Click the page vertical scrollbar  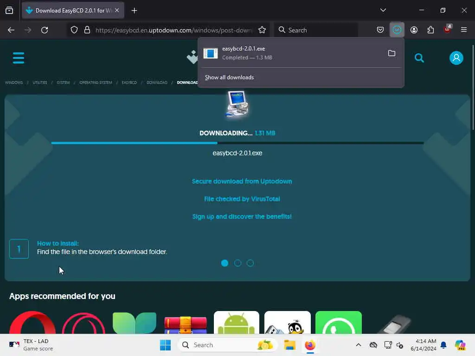[x=473, y=88]
